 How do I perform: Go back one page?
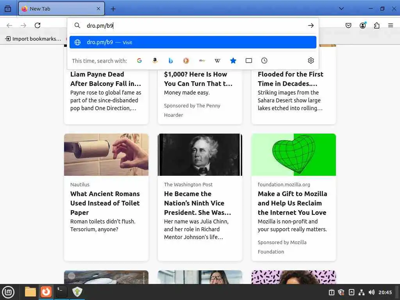pos(9,25)
